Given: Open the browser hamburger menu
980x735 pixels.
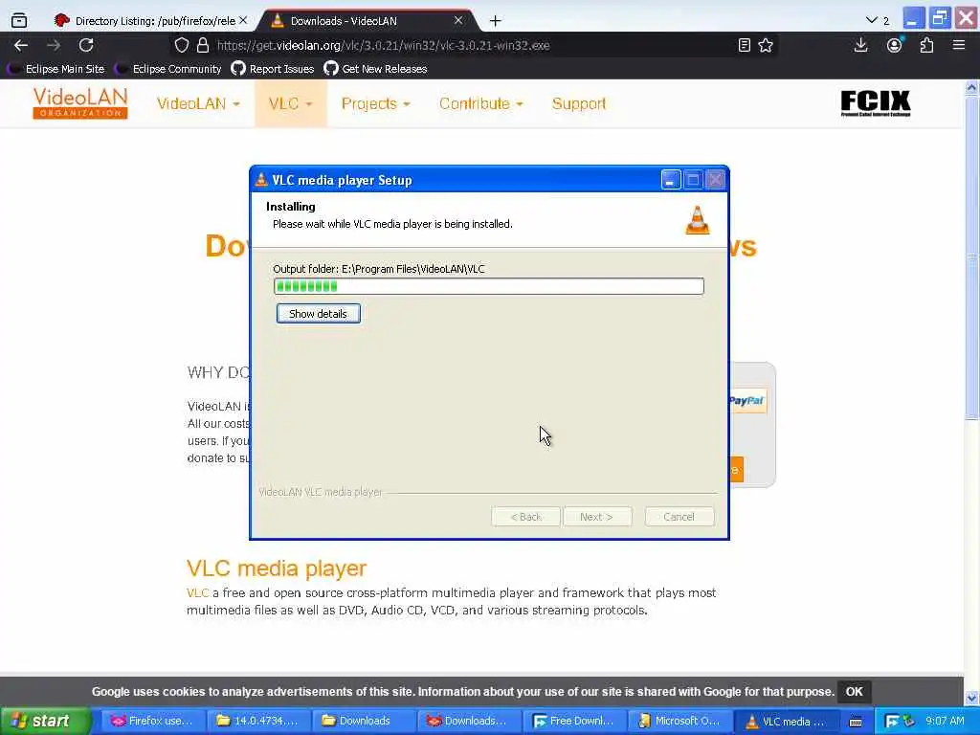Looking at the screenshot, I should click(959, 45).
